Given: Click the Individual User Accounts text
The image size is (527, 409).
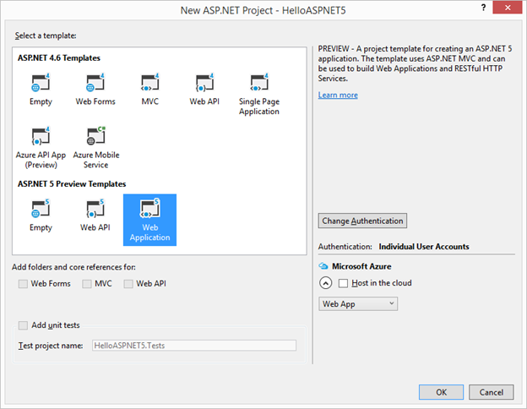Looking at the screenshot, I should point(424,247).
